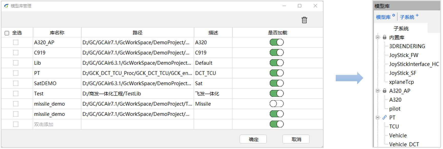The width and height of the screenshot is (443, 149).
Task: Click the trash delete icon
Action: point(304,20)
